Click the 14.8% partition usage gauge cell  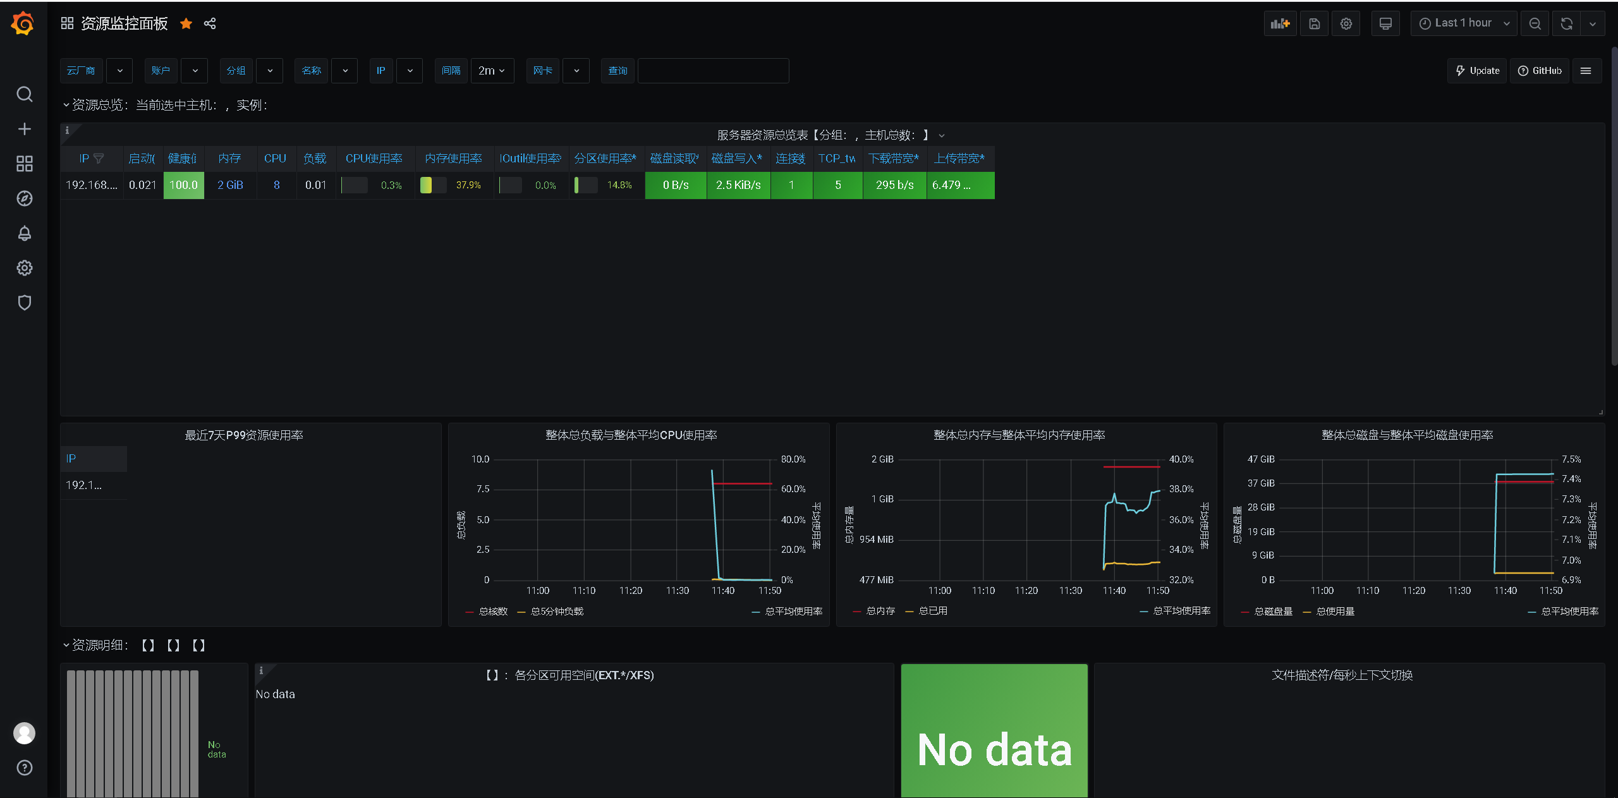coord(605,185)
